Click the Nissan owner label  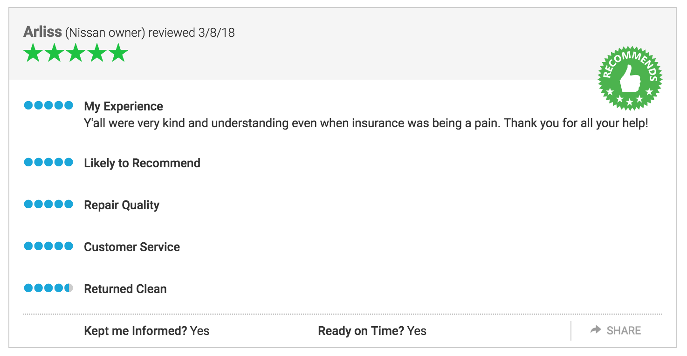point(105,33)
